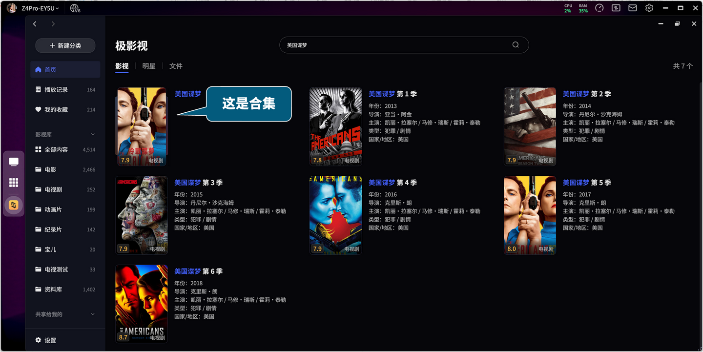Open the speedometer performance icon
Viewport: 703px width, 352px height.
pyautogui.click(x=600, y=8)
